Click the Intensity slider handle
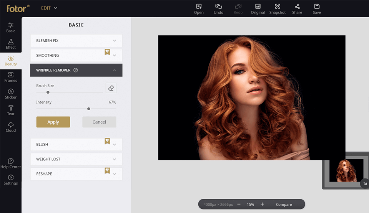Screen dimensions: 369x213 point(88,109)
